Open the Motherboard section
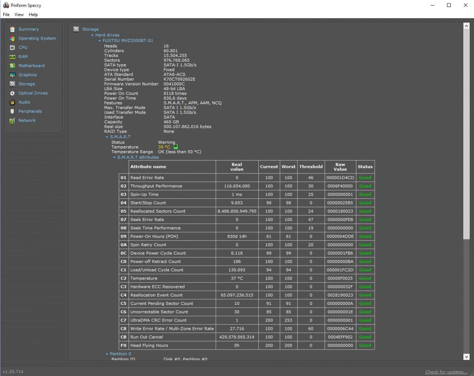 (x=32, y=66)
